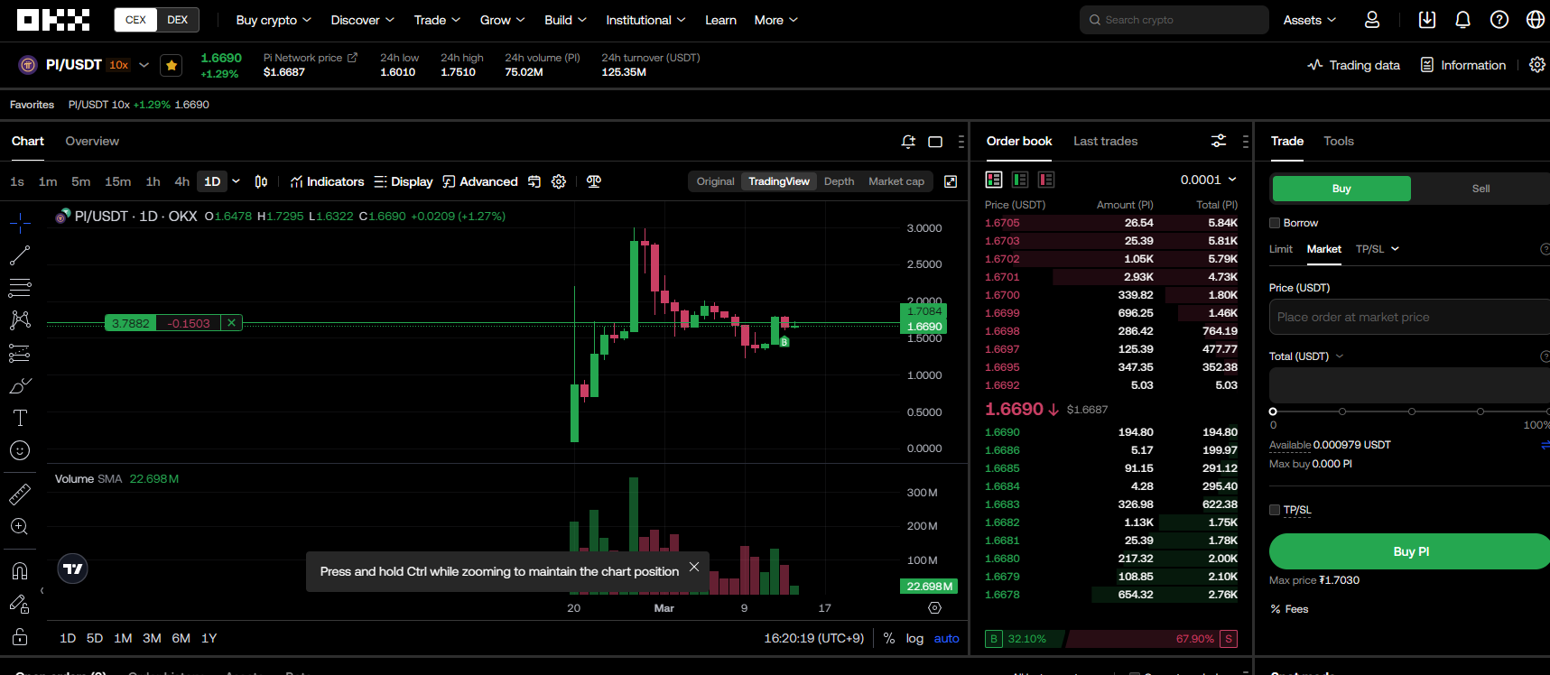
Task: Choose the Fibonacci retracement lines tool
Action: (20, 288)
